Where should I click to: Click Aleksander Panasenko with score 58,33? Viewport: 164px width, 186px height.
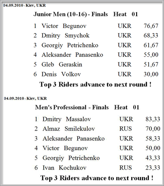point(73,138)
